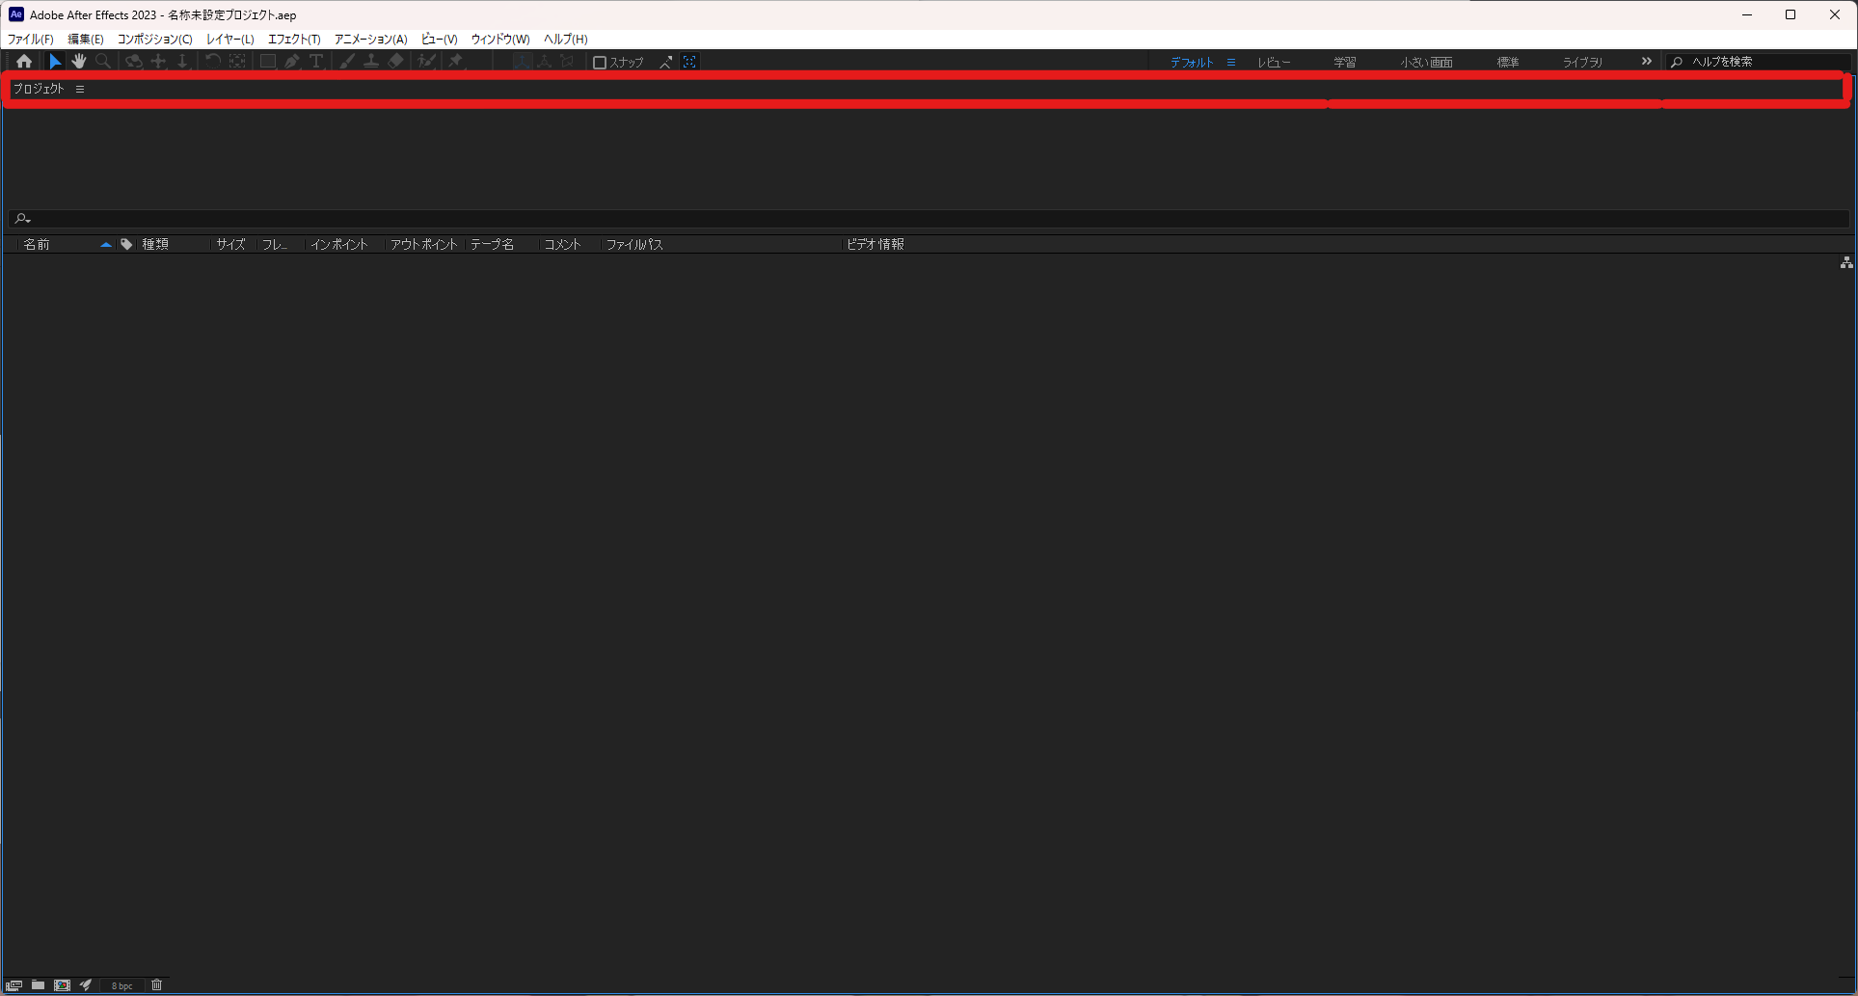Switch to the デフォルト workspace
The image size is (1858, 996).
click(x=1192, y=63)
